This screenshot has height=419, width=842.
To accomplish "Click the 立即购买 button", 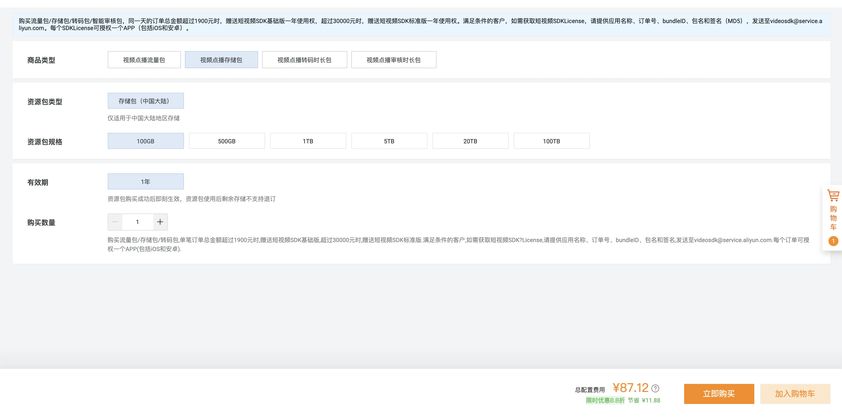I will point(719,394).
